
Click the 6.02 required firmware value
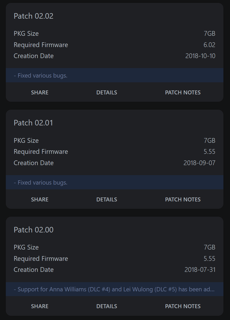(x=209, y=45)
